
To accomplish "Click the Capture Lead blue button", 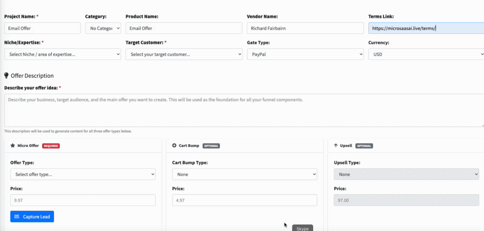I will [x=32, y=216].
